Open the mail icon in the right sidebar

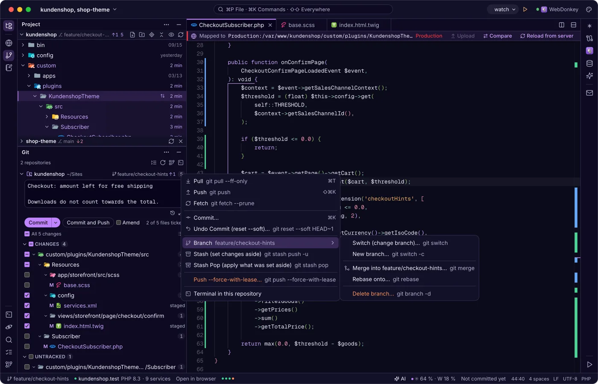(589, 93)
